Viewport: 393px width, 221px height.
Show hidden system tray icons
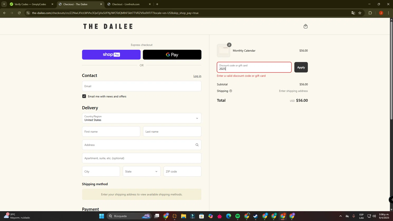click(x=340, y=216)
